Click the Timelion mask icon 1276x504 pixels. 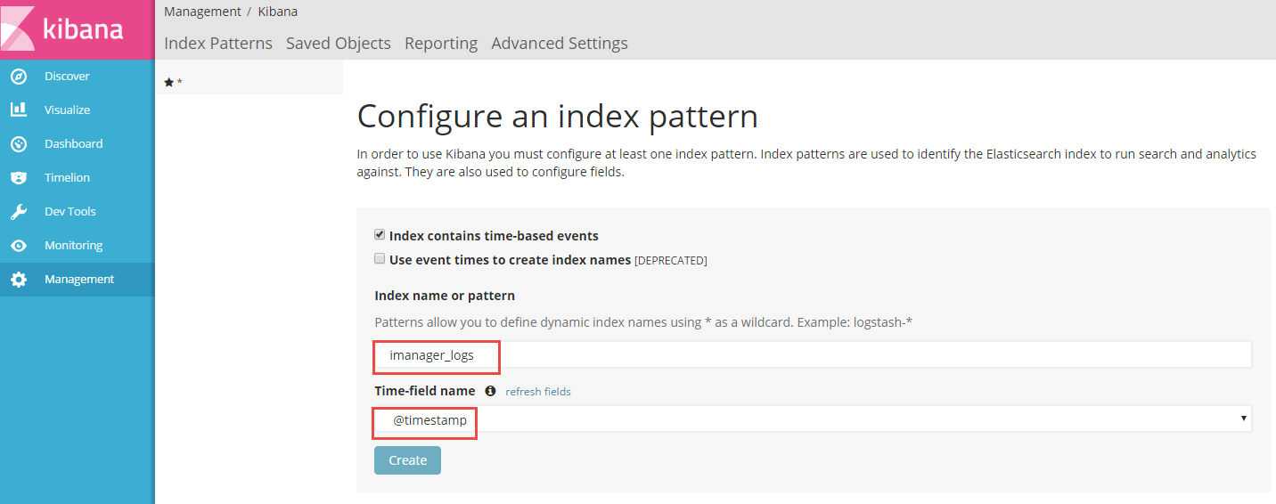click(19, 178)
